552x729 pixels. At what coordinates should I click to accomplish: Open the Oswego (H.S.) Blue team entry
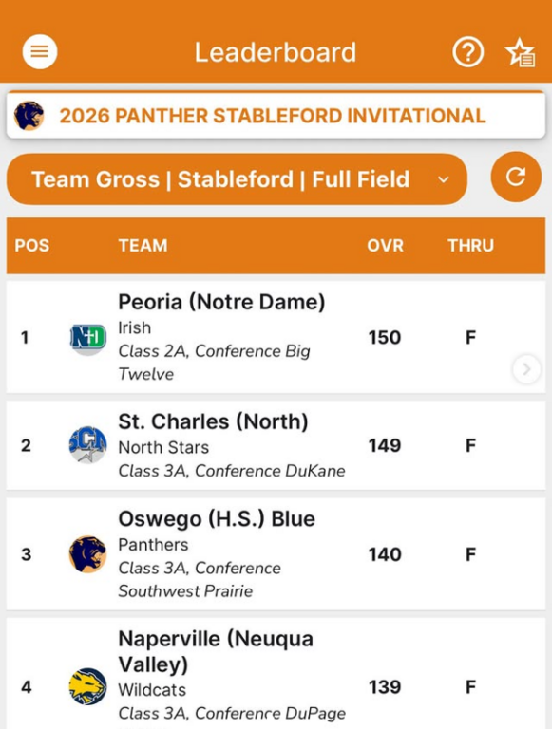[x=276, y=554]
